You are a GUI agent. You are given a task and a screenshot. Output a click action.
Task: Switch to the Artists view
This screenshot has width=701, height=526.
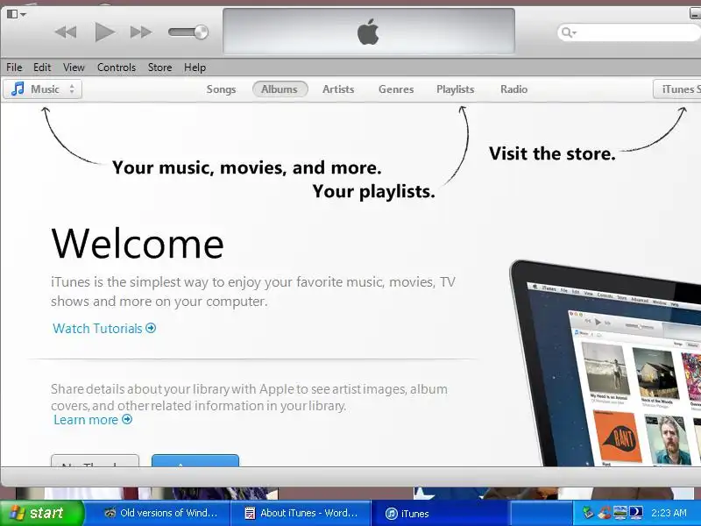[x=338, y=89]
